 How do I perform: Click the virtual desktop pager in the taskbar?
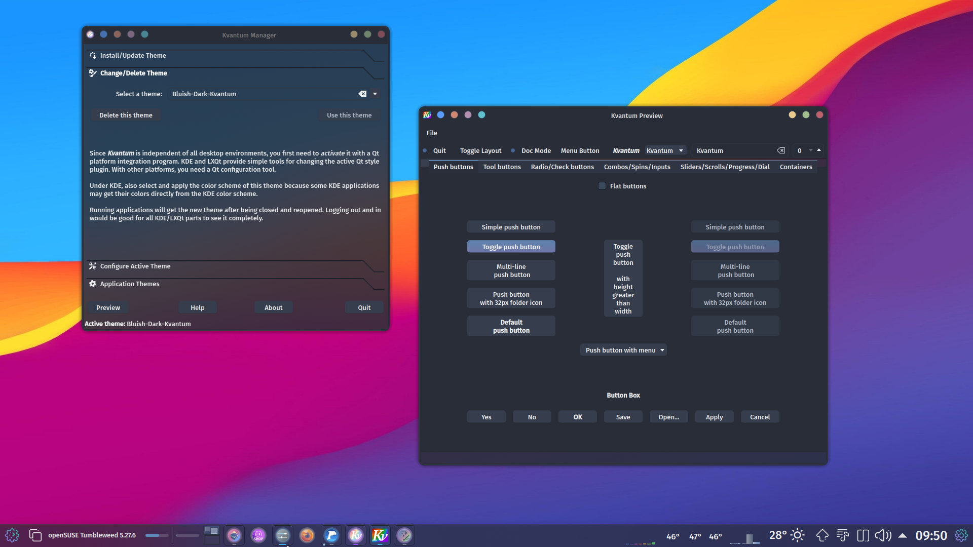click(x=211, y=535)
